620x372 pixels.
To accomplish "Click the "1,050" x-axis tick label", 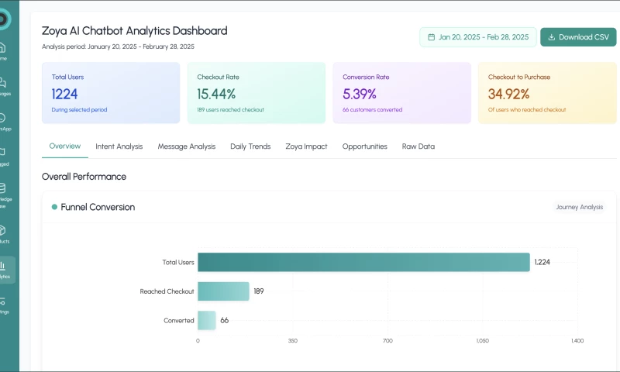I will [x=482, y=341].
